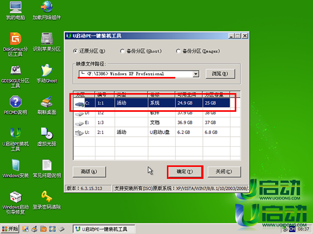313x234 pixels.
Task: Click the tray icon left of CH
Action: tap(285, 229)
